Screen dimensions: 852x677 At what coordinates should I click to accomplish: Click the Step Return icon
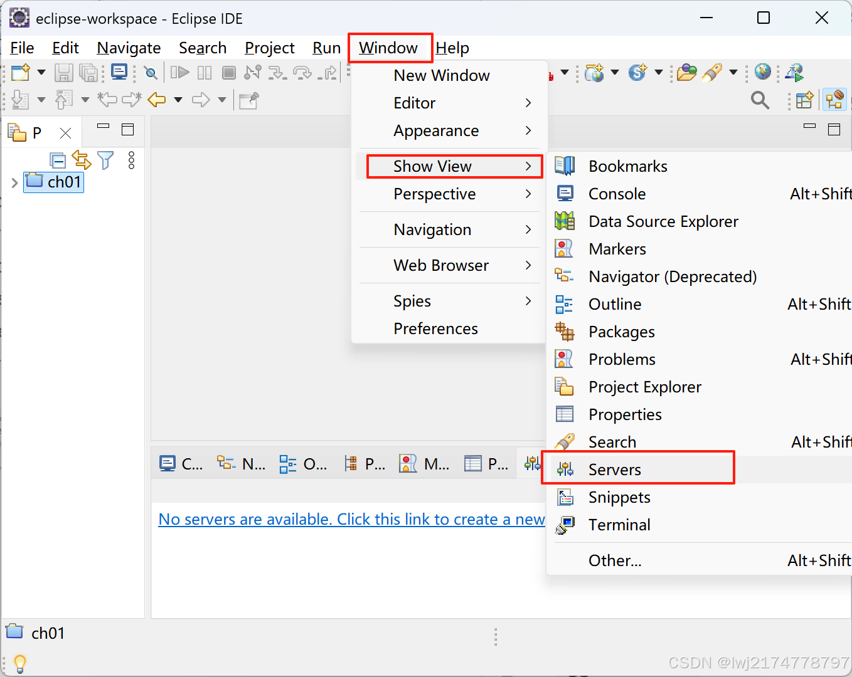[x=327, y=73]
